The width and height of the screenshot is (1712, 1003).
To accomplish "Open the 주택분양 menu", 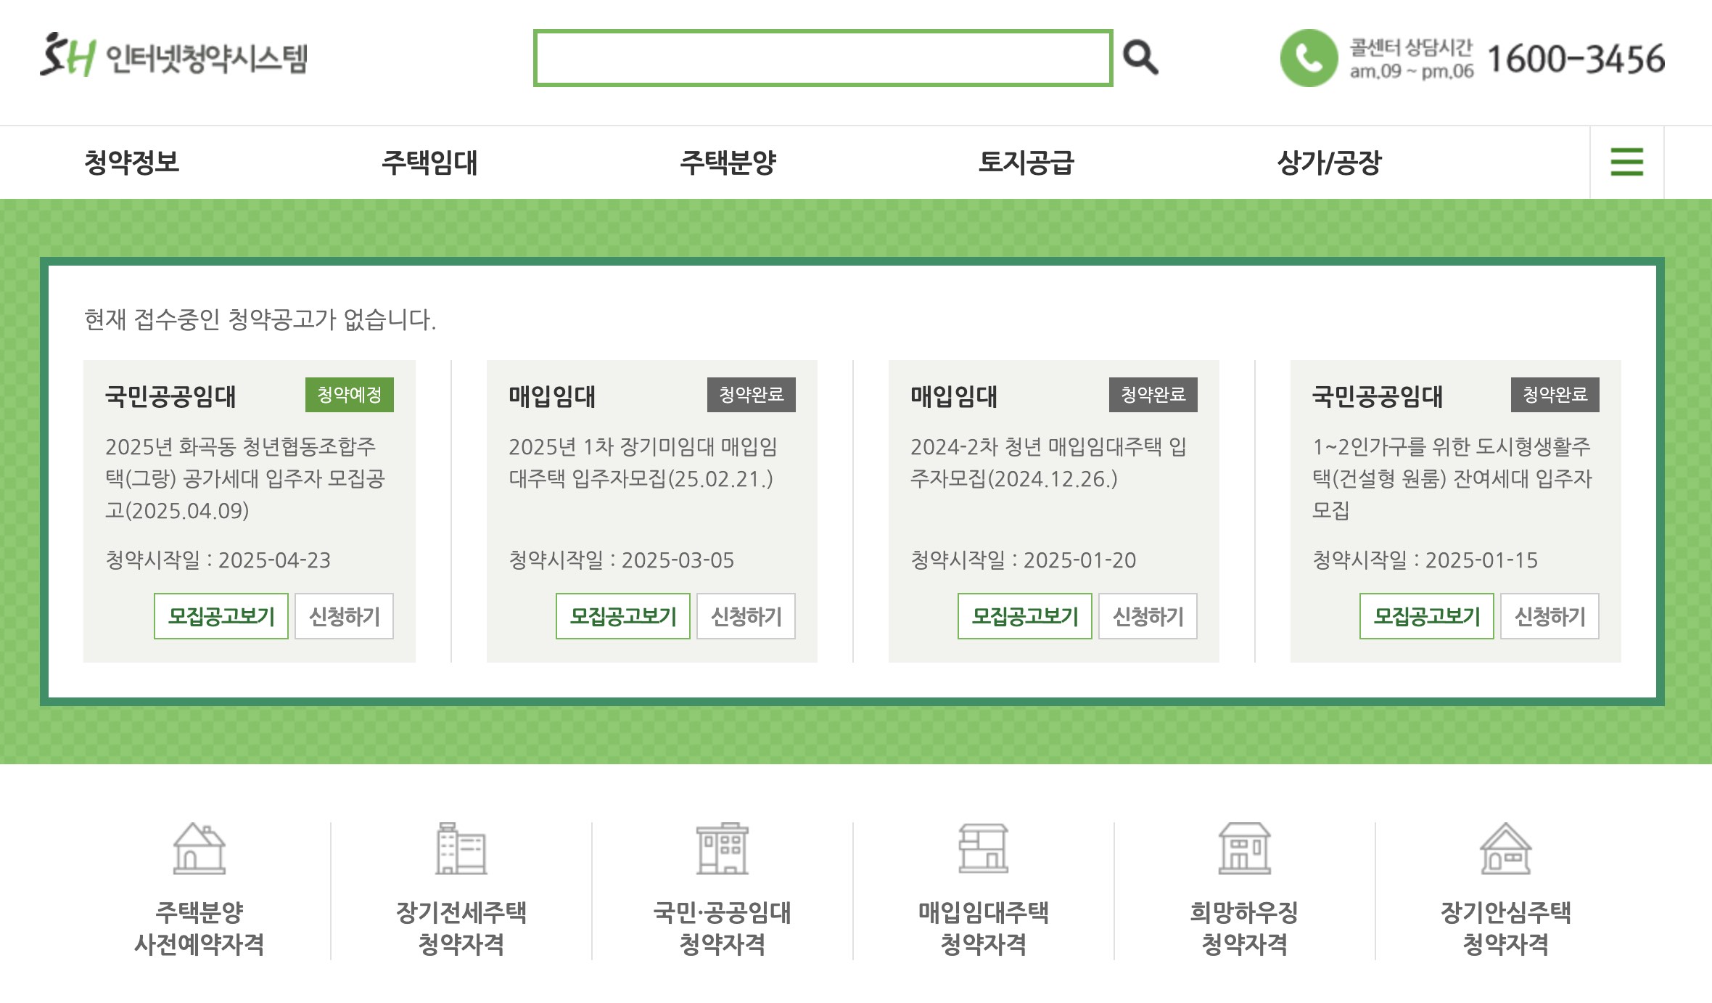I will point(728,162).
